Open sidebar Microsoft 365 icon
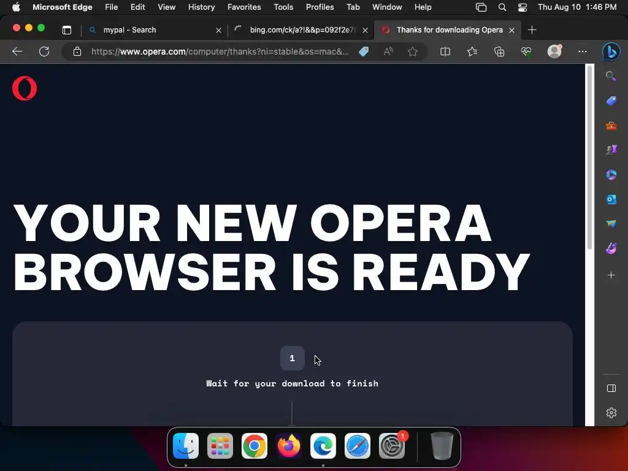This screenshot has width=628, height=471. 611,175
